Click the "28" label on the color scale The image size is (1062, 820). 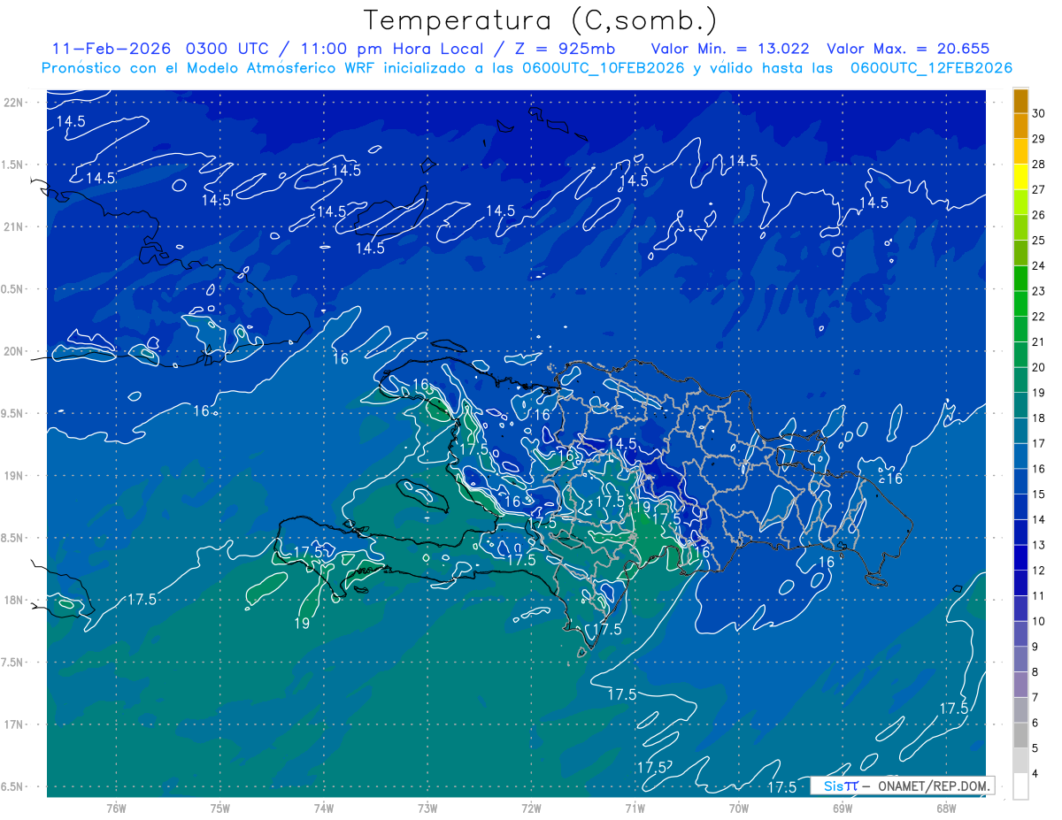pos(1039,165)
